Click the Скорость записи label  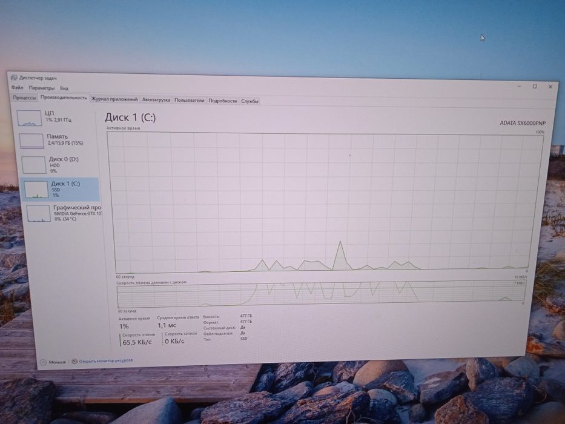click(181, 334)
